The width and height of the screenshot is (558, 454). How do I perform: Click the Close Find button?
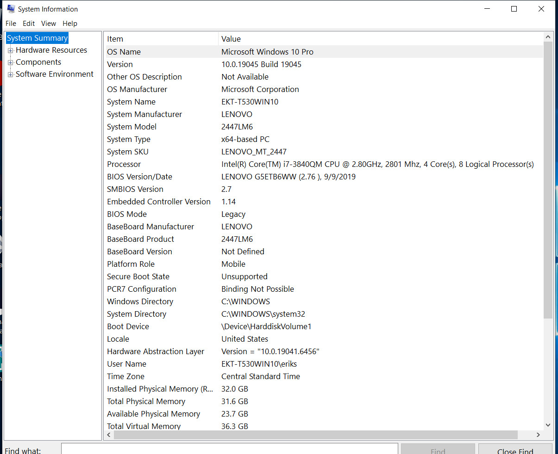515,449
